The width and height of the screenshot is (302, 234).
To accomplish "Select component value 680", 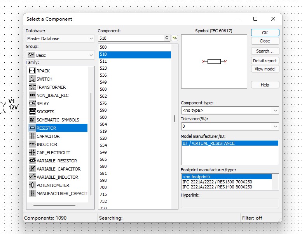I will (x=134, y=166).
